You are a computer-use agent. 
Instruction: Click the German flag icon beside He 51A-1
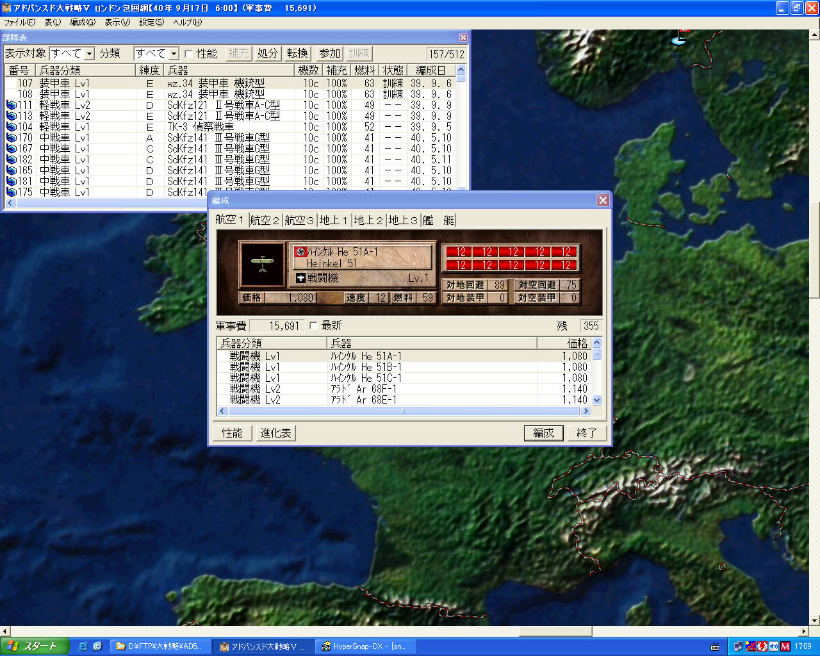[x=299, y=252]
